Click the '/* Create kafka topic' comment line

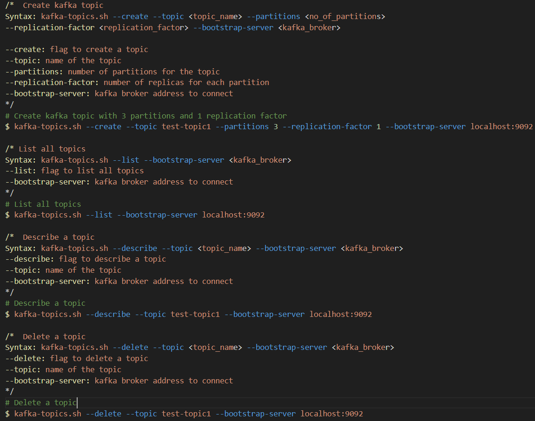pos(54,6)
